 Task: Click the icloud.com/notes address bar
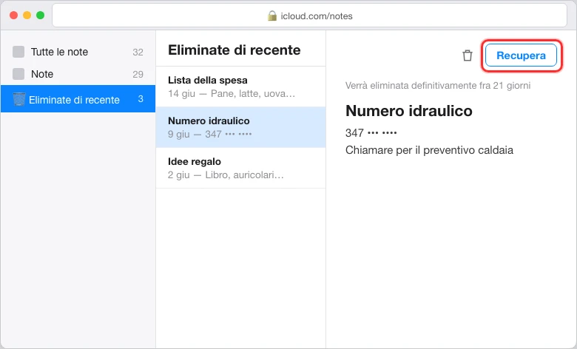click(x=309, y=16)
